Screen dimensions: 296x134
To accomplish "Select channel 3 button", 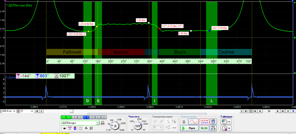I will 80,117.
